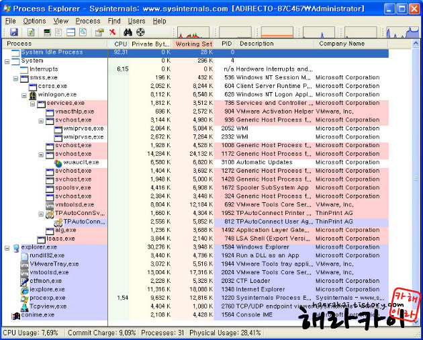
Task: Open the File menu
Action: [11, 21]
